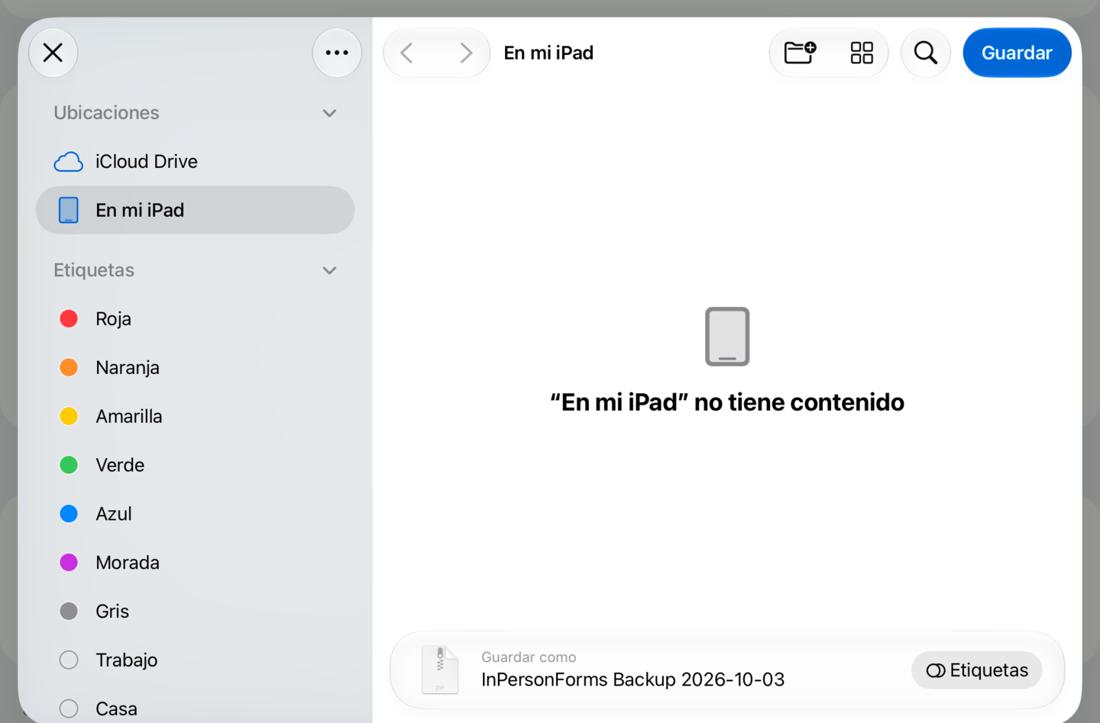The width and height of the screenshot is (1100, 723).
Task: Choose the Naranja orange tag dot
Action: 69,367
